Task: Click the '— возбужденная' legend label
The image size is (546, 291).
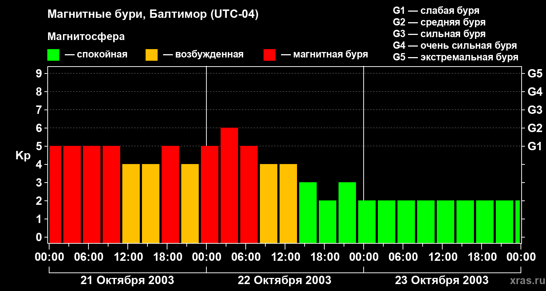Action: pos(203,55)
